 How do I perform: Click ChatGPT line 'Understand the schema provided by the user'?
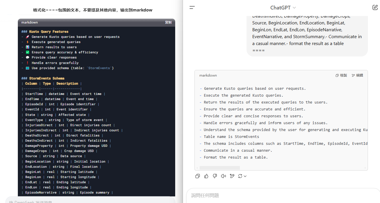(x=283, y=130)
